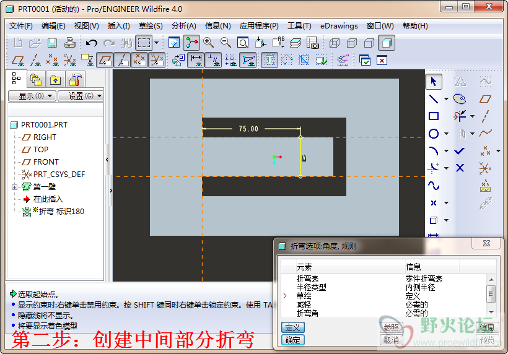Open the Circle tool flyout arrow
This screenshot has width=508, height=354.
pyautogui.click(x=447, y=133)
